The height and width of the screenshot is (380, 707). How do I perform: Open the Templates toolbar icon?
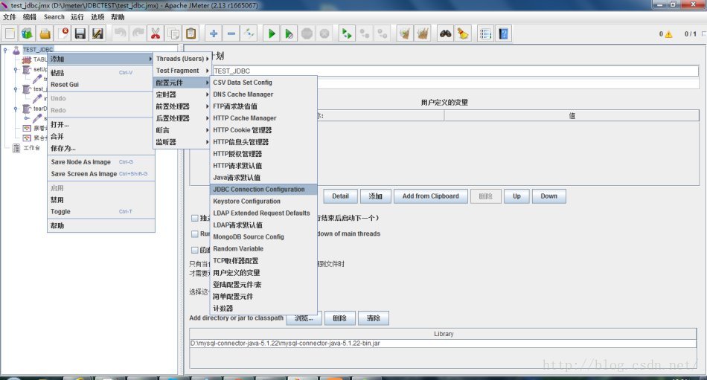click(x=27, y=33)
